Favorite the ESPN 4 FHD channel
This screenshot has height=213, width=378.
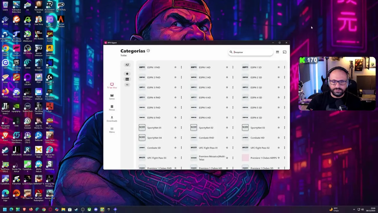point(175,97)
